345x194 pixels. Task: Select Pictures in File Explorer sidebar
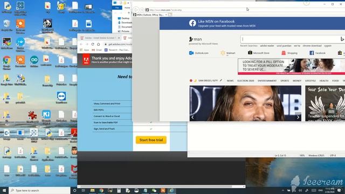[123, 31]
